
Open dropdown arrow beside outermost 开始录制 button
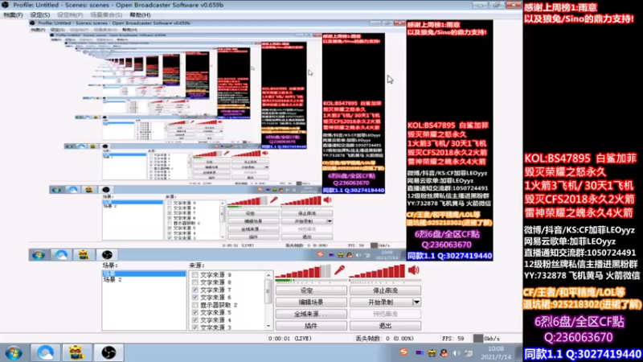click(x=416, y=302)
